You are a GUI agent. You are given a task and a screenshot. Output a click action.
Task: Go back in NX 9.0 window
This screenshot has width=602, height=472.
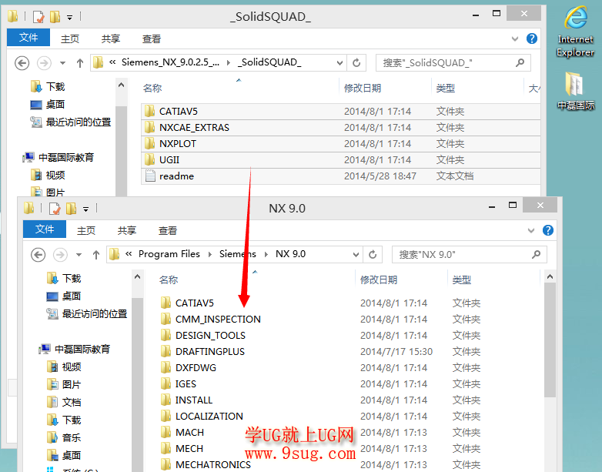(x=38, y=254)
